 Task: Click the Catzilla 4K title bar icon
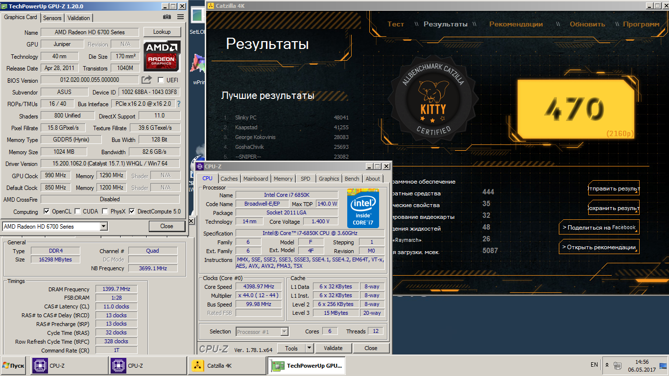coord(211,6)
